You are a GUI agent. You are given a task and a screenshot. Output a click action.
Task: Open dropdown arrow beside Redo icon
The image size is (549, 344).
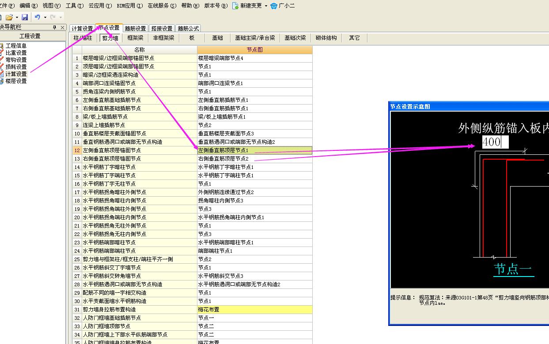click(61, 17)
